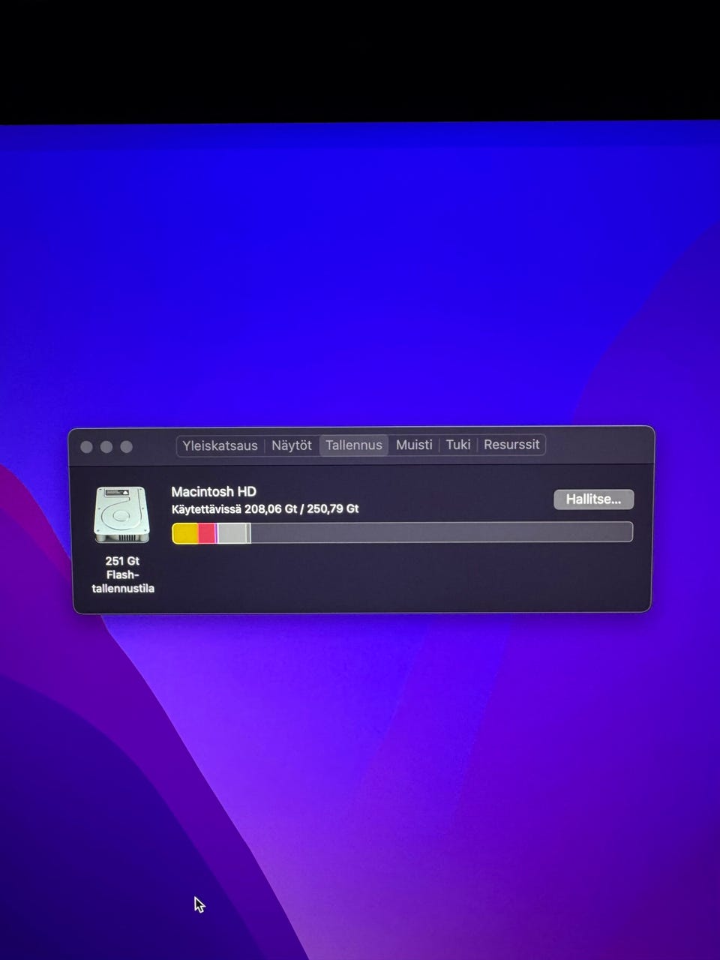Zoom the window using the third title bar dot
This screenshot has width=720, height=960.
[x=126, y=447]
